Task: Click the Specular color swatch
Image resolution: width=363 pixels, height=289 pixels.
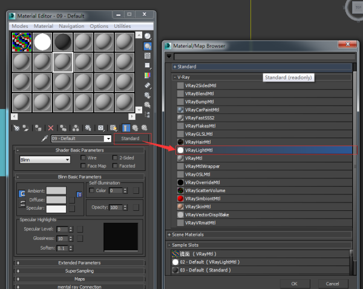Action: click(x=56, y=208)
